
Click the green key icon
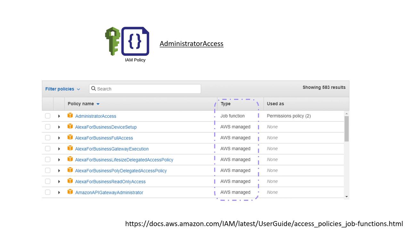point(112,41)
